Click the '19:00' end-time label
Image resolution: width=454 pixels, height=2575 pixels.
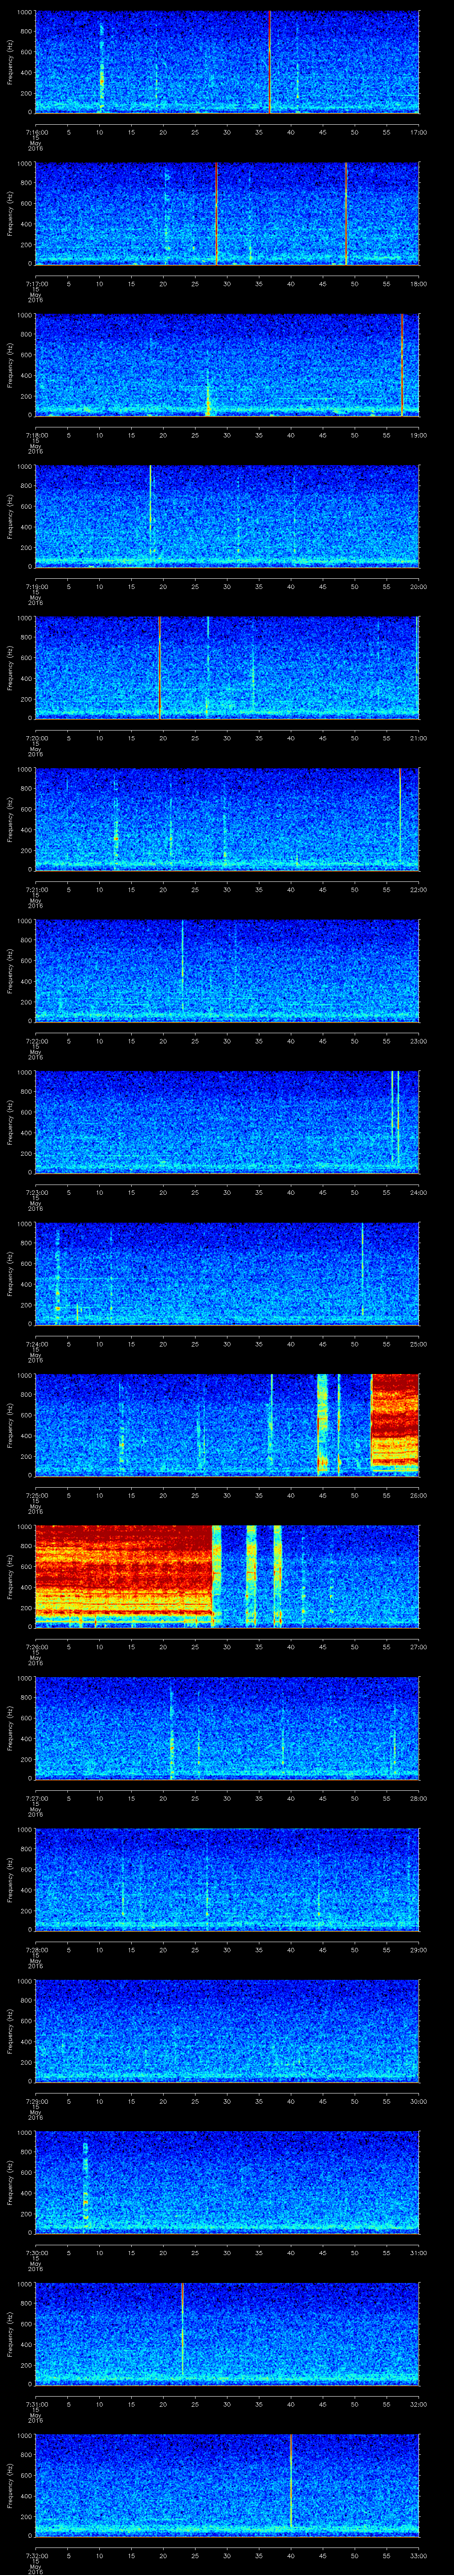[x=418, y=435]
